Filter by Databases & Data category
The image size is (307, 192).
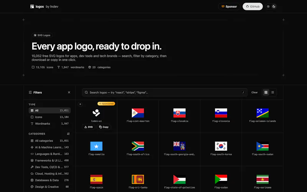point(50,180)
